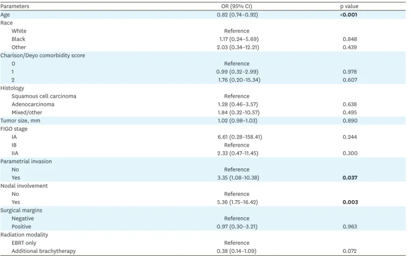Click the Adenocarcinoma row label
The height and width of the screenshot is (256, 411).
(x=33, y=104)
